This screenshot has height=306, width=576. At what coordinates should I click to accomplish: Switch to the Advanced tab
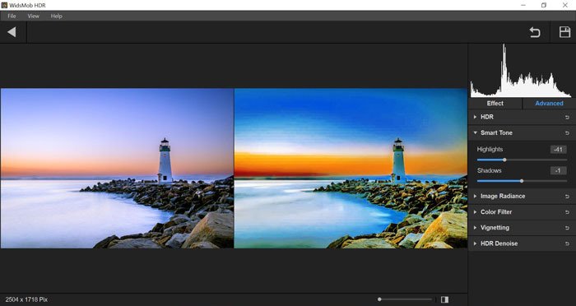[x=549, y=104]
